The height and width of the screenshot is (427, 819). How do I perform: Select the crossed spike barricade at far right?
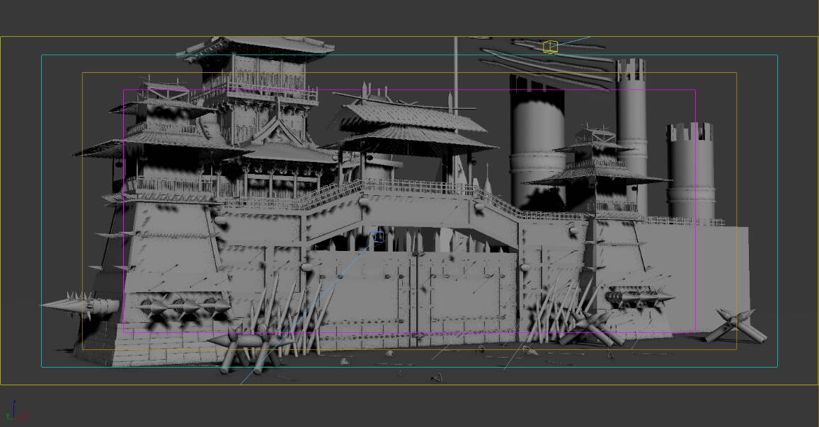(x=735, y=326)
